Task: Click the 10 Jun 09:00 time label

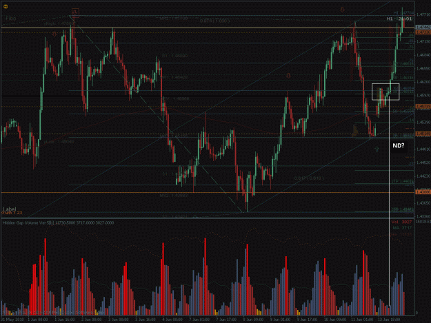Action: click(x=335, y=320)
